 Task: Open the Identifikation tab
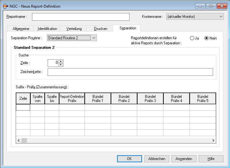click(47, 29)
